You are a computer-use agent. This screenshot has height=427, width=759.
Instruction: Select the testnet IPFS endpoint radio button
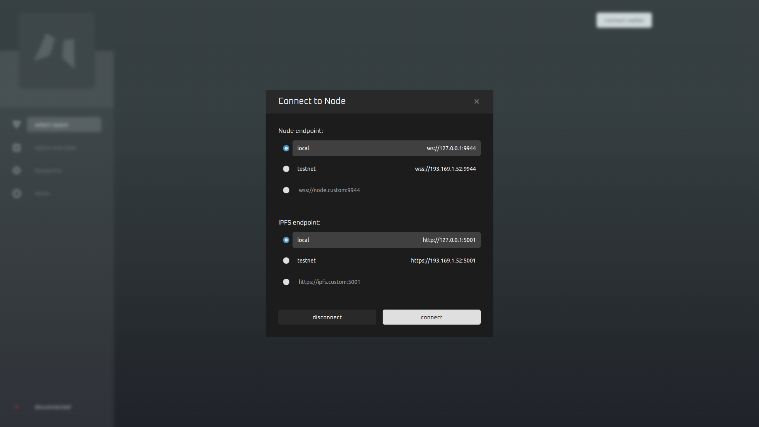click(x=286, y=261)
